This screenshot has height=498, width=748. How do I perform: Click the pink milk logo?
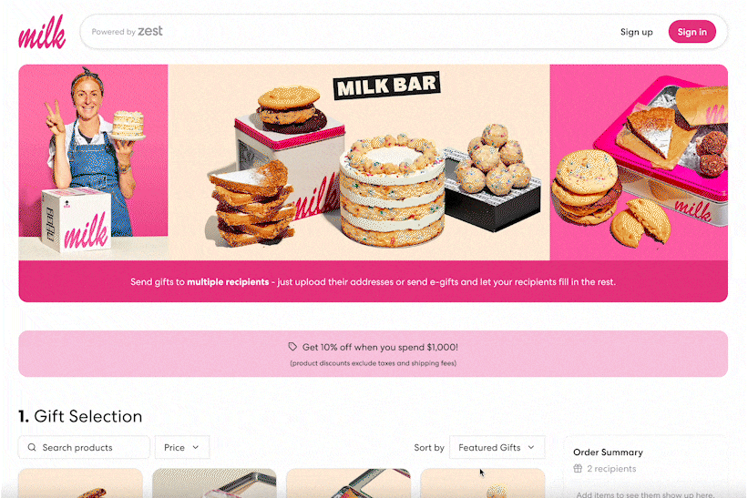point(42,32)
